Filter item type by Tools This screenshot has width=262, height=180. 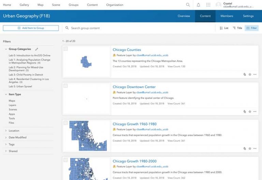click(x=12, y=118)
